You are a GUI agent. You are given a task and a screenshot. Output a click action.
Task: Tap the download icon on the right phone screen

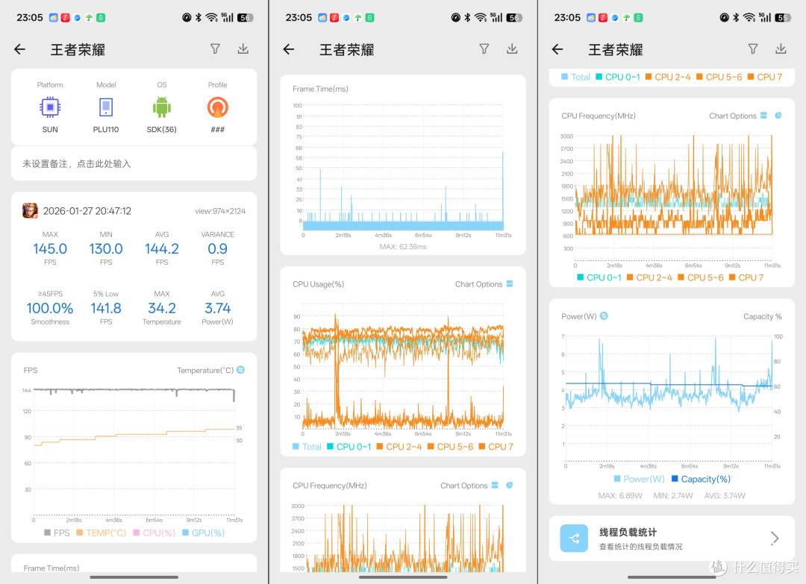pos(781,48)
